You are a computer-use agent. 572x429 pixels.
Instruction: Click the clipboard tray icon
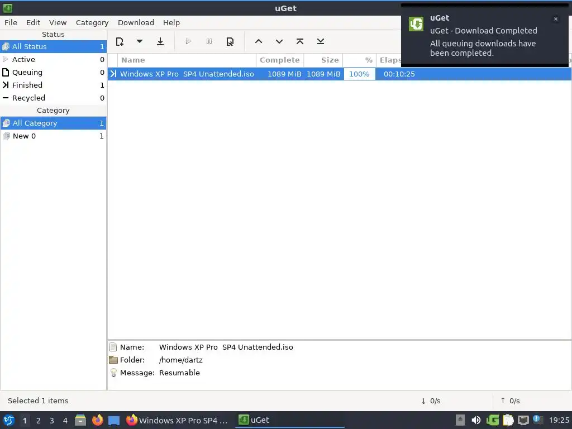point(508,420)
